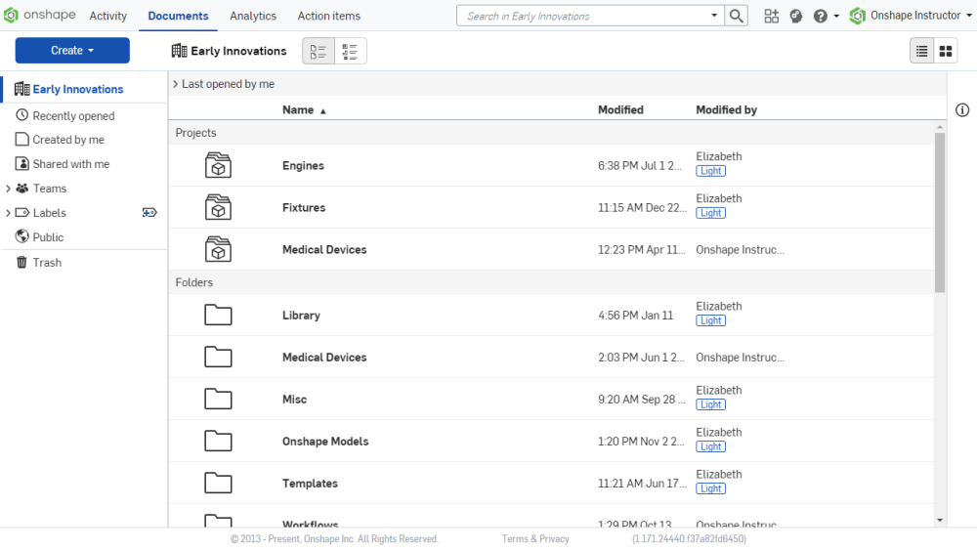Open the Terms & Privacy link
Viewport: 977px width, 550px height.
point(535,539)
